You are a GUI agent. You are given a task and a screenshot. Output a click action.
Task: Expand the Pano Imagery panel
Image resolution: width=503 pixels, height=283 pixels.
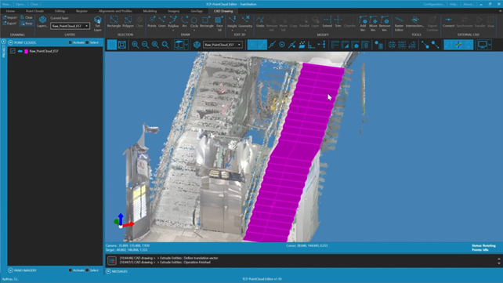[x=11, y=270]
